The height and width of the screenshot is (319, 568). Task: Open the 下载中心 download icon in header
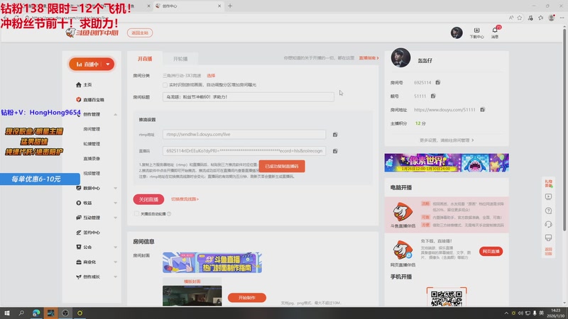[x=476, y=32]
